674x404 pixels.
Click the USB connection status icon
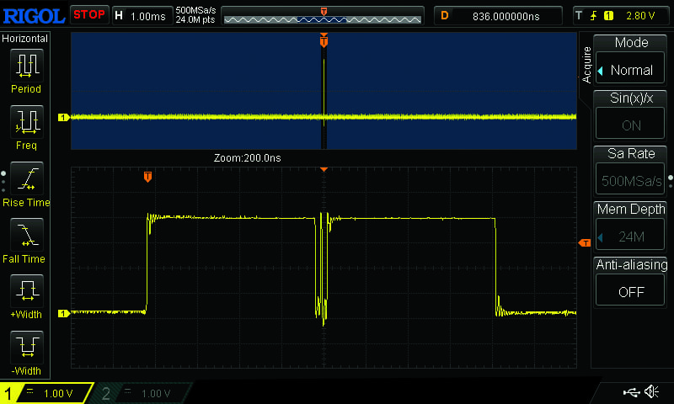click(x=630, y=392)
